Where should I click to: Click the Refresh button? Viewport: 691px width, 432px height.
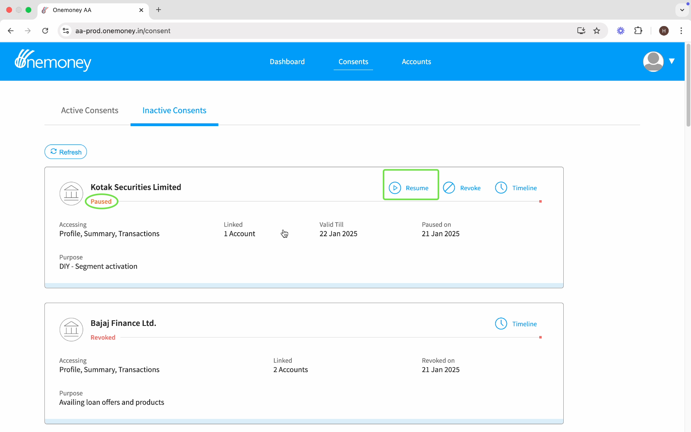pyautogui.click(x=66, y=152)
